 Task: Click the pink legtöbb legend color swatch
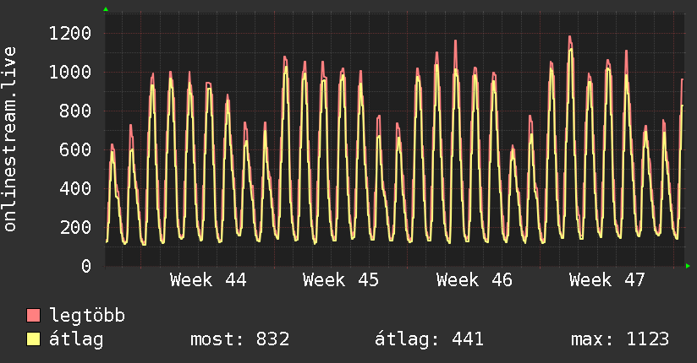click(33, 316)
